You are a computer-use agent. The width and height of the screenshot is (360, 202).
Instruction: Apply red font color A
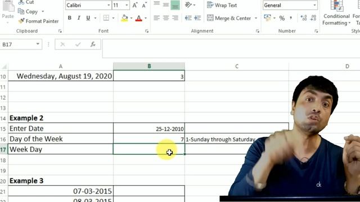[139, 18]
